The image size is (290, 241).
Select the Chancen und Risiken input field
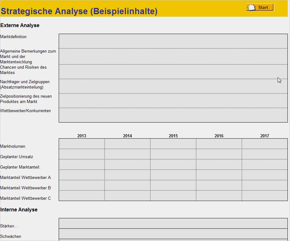(x=173, y=72)
